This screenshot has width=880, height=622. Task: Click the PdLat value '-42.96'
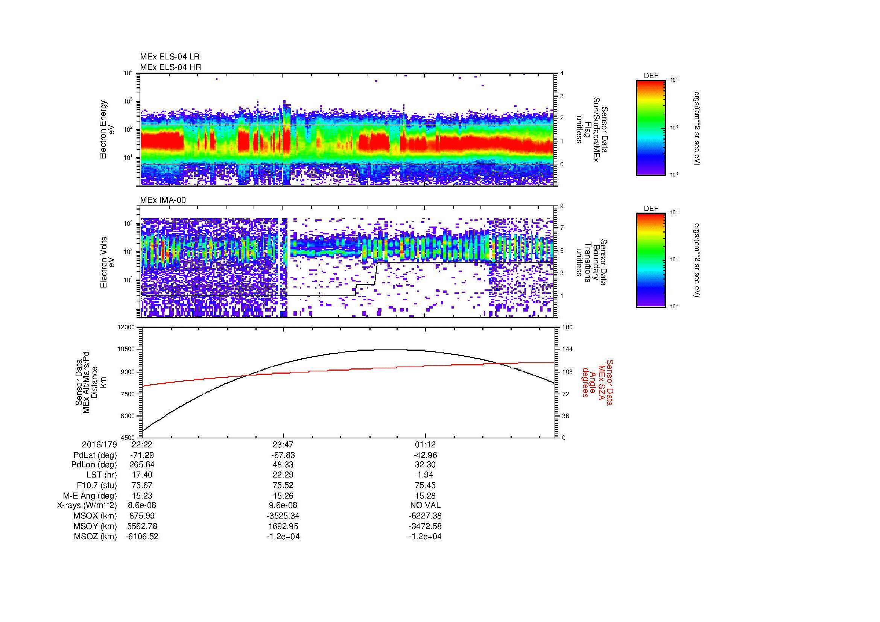(425, 455)
